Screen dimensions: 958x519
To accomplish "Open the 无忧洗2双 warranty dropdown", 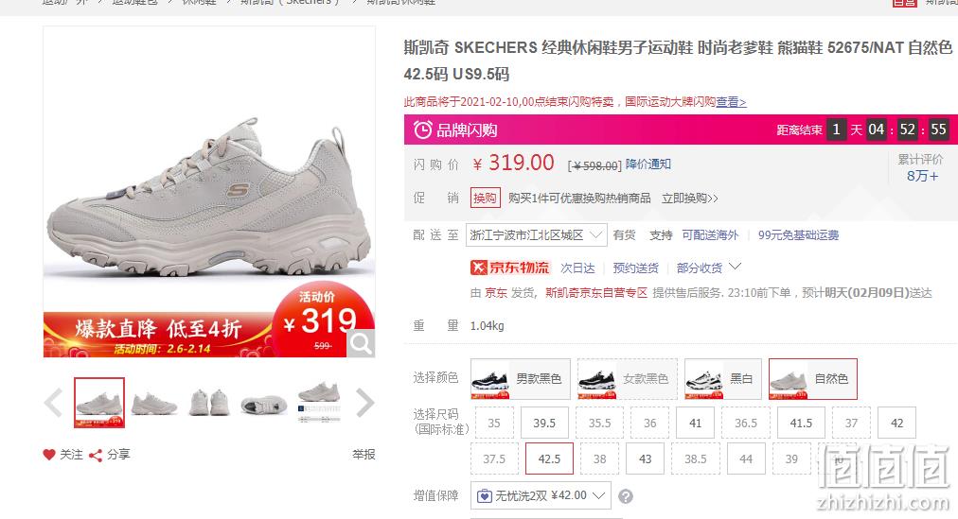I will [x=541, y=495].
